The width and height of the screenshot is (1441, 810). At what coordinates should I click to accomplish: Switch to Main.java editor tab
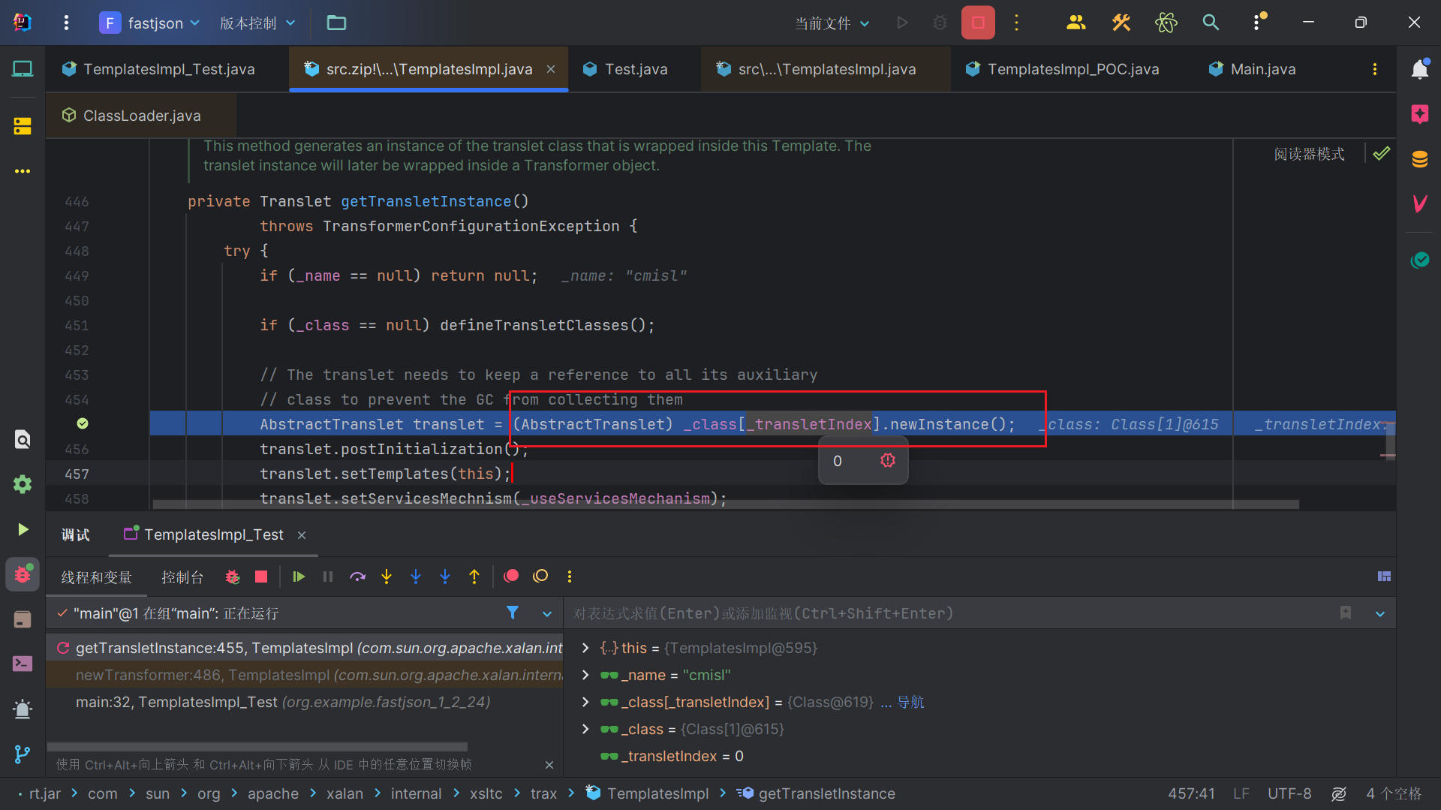coord(1262,69)
